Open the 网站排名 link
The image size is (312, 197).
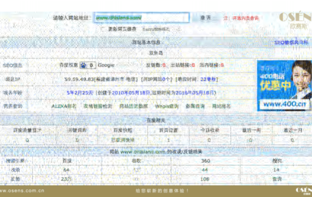221,106
